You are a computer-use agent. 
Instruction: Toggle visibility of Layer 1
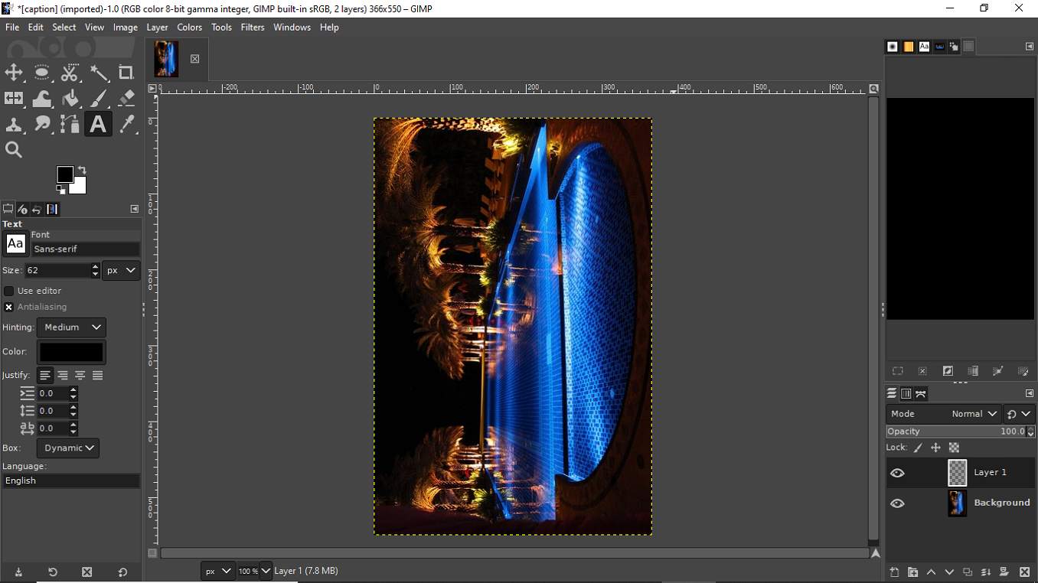(897, 473)
